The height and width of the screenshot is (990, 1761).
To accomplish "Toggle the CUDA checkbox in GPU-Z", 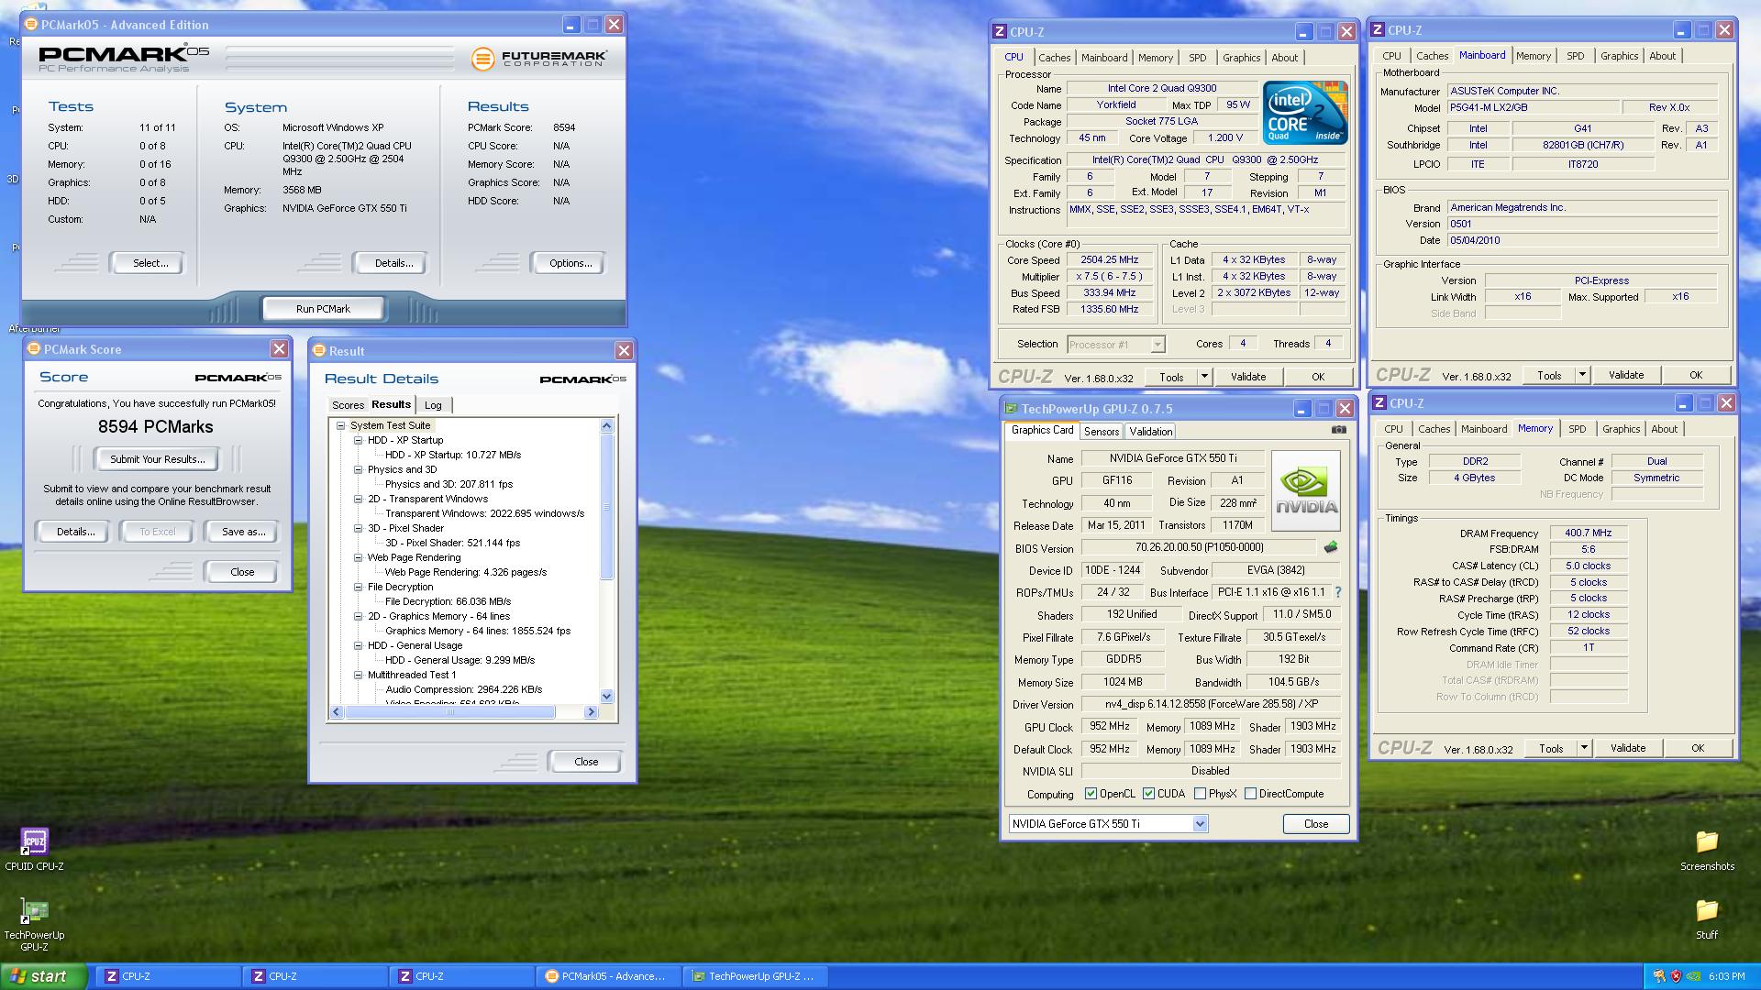I will point(1148,794).
